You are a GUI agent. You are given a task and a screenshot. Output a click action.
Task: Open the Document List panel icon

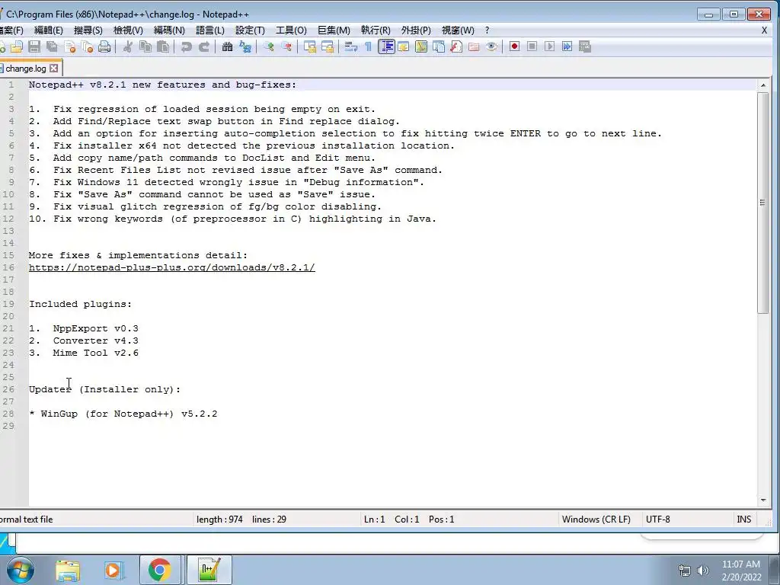439,46
